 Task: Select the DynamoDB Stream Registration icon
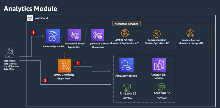tap(74, 35)
